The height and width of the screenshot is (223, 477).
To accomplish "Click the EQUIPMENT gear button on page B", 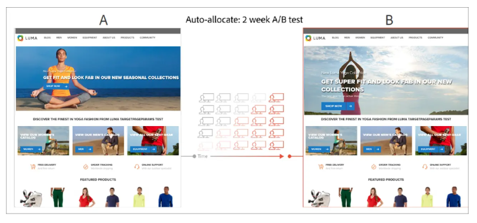I will click(431, 149).
